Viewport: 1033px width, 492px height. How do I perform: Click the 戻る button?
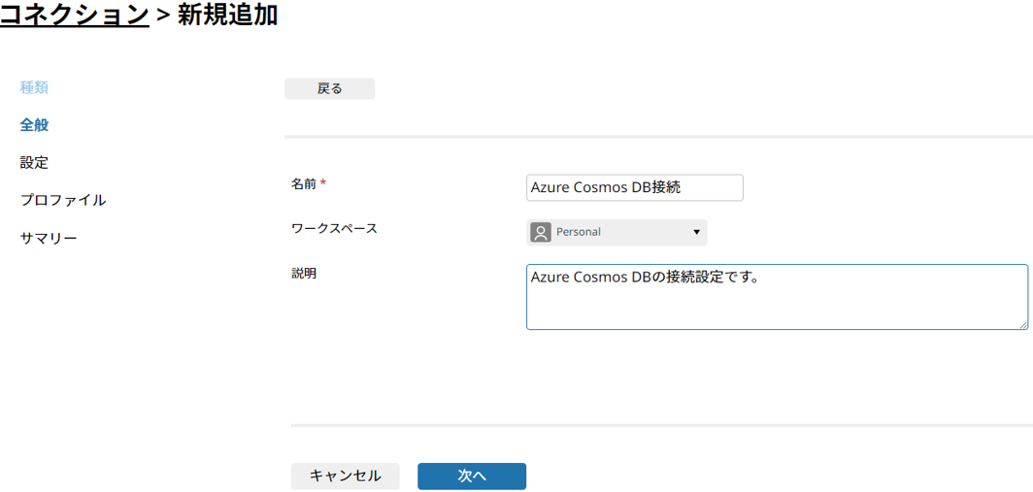point(329,89)
